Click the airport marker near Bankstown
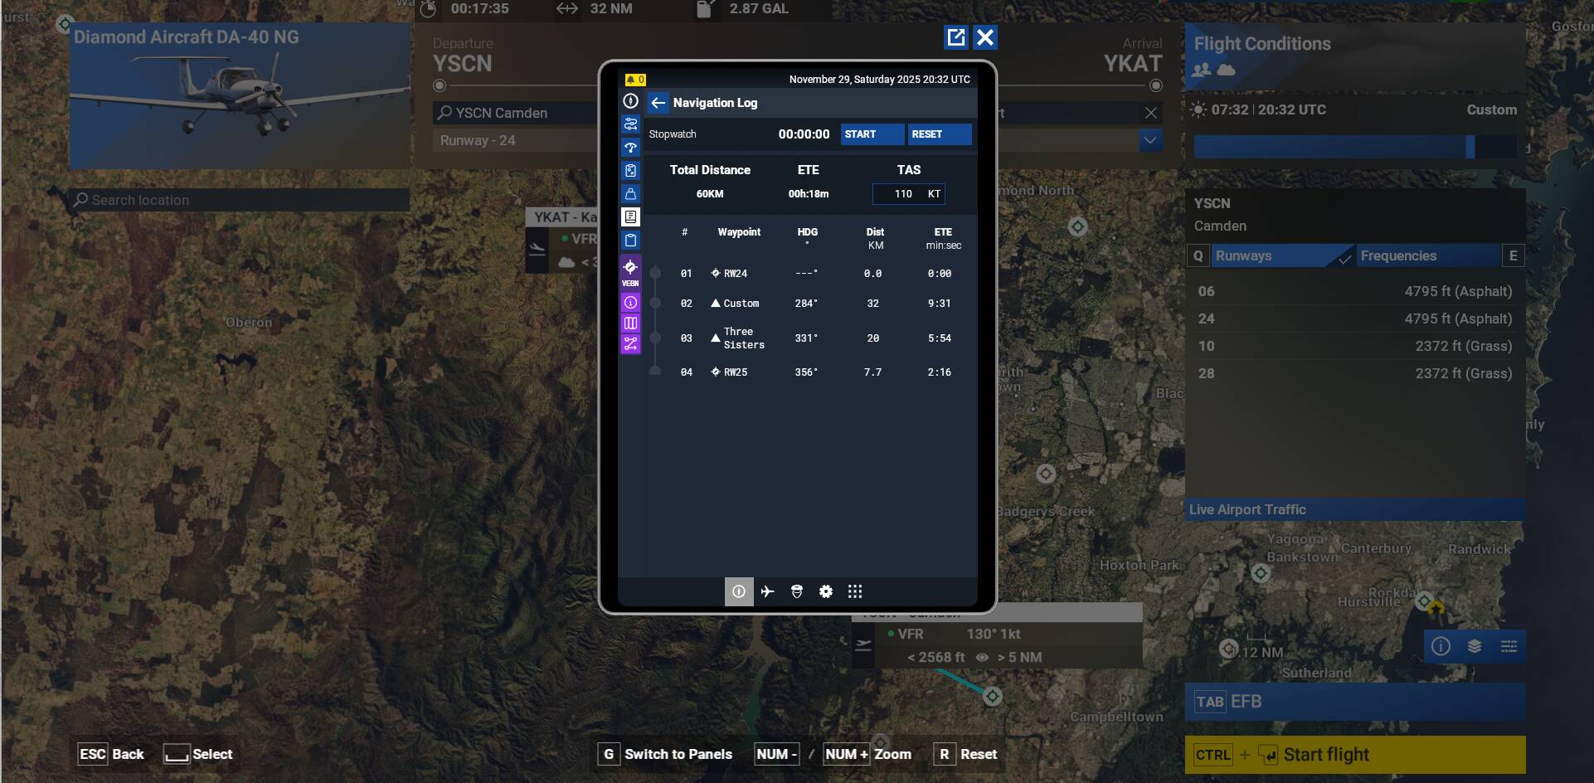Image resolution: width=1594 pixels, height=783 pixels. tap(1261, 573)
